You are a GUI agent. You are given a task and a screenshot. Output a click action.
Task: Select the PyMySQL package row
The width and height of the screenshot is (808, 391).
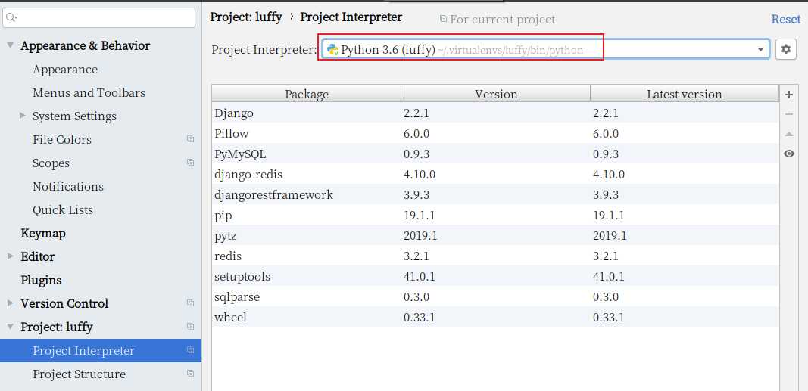[x=496, y=154]
